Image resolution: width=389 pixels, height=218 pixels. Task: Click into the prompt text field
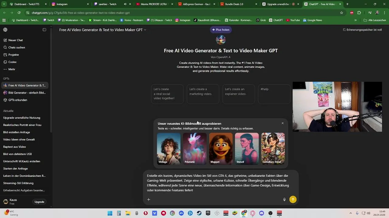[218, 183]
